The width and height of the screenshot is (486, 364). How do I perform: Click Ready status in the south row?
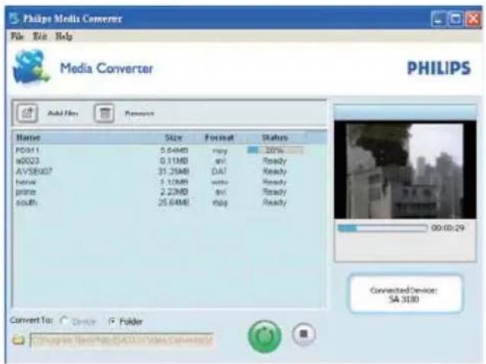pos(275,203)
